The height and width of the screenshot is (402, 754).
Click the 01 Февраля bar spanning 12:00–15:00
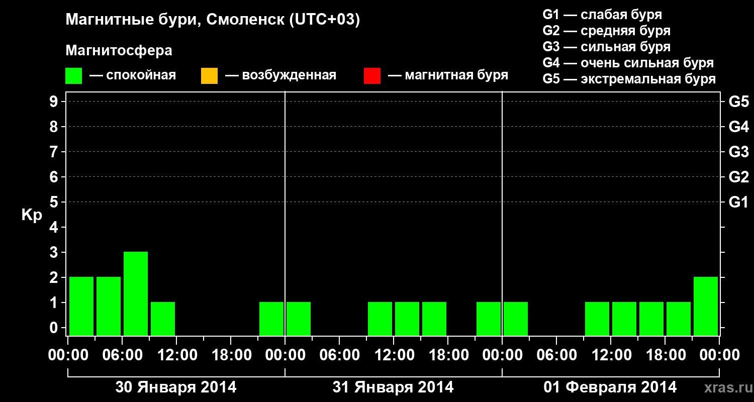pos(624,319)
